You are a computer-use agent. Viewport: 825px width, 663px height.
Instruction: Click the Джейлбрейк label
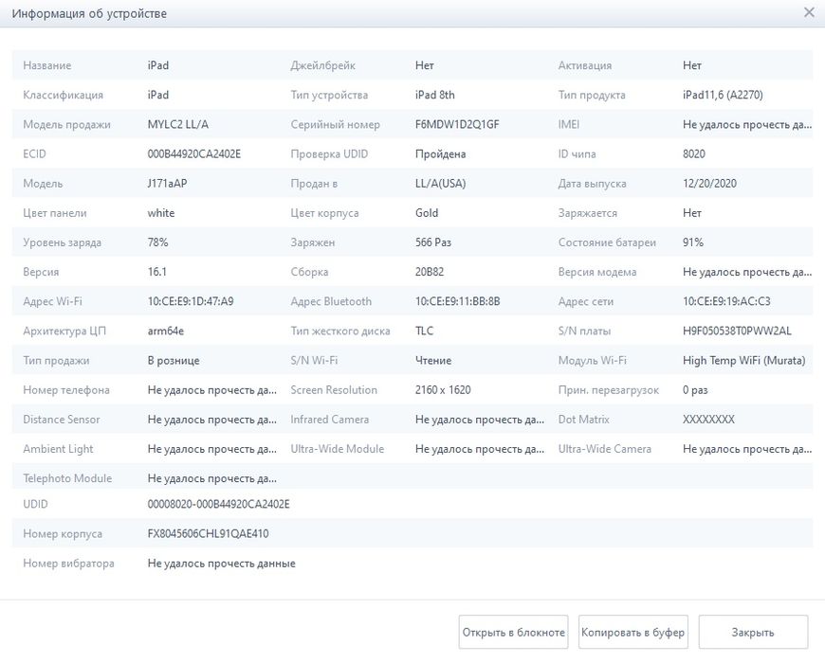coord(323,65)
